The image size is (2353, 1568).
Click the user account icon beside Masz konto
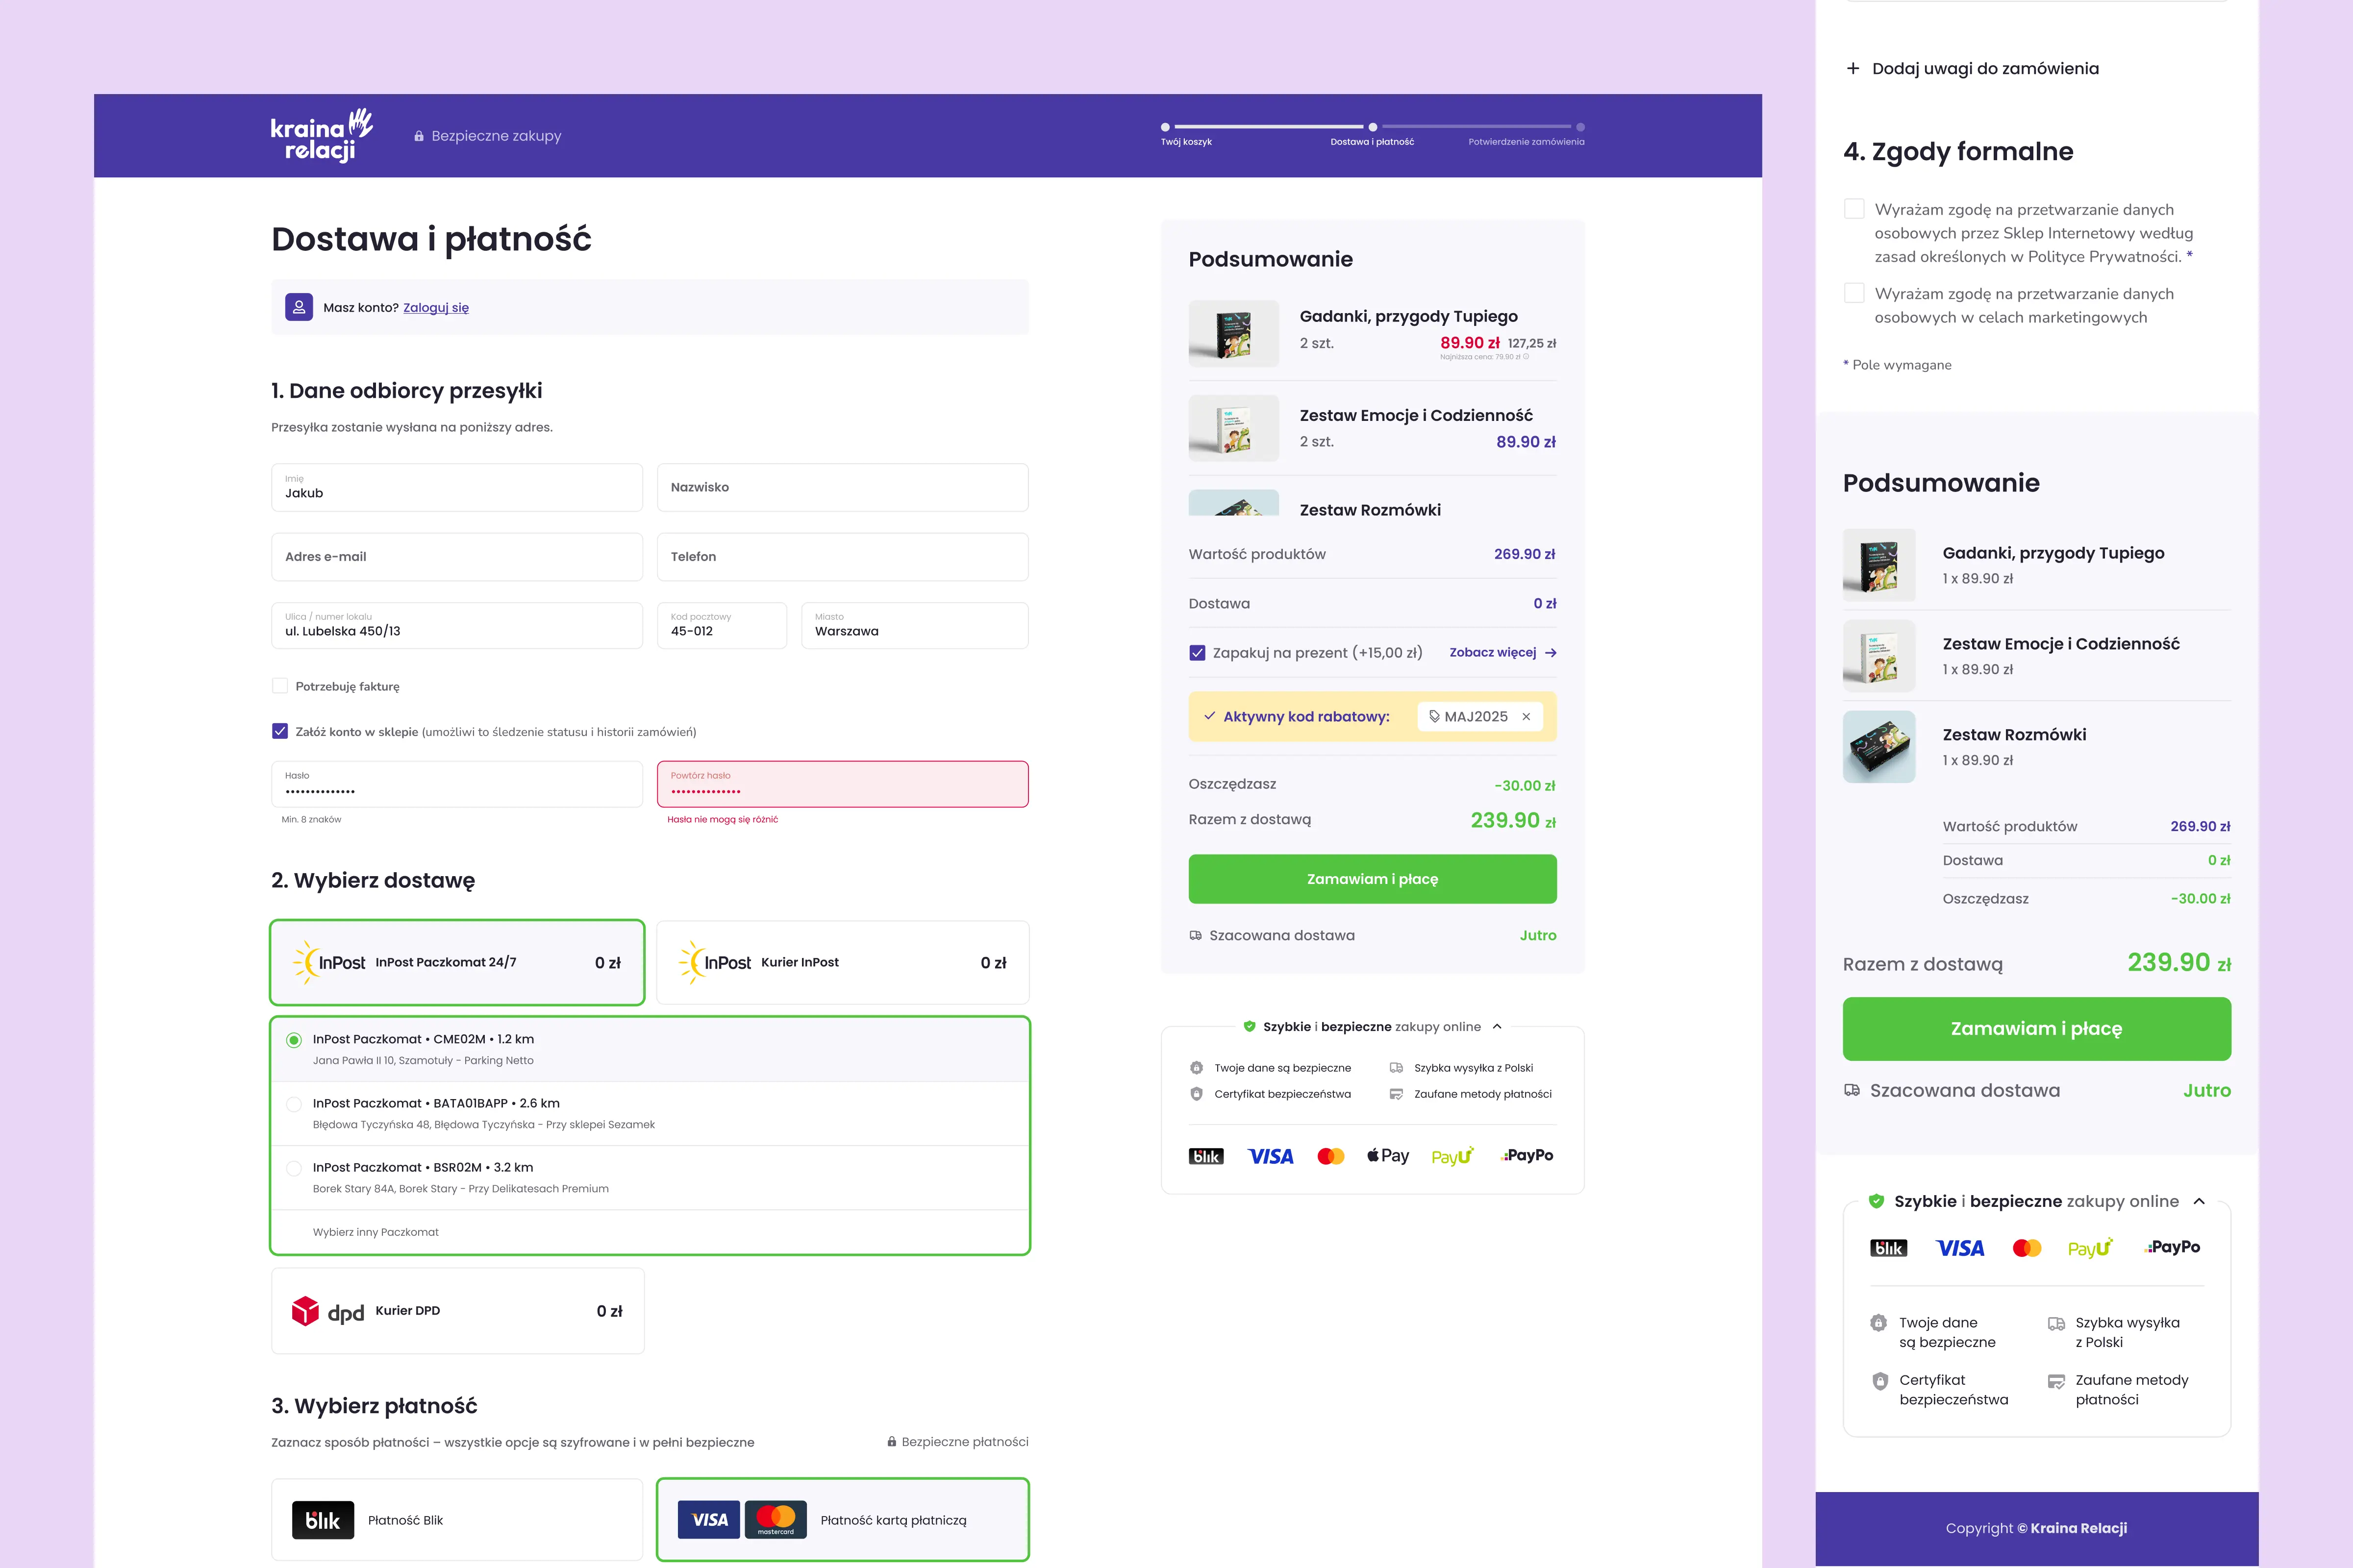coord(298,307)
